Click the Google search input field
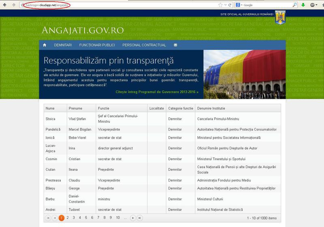Viewport: 324px width, 227px height. [268, 5]
